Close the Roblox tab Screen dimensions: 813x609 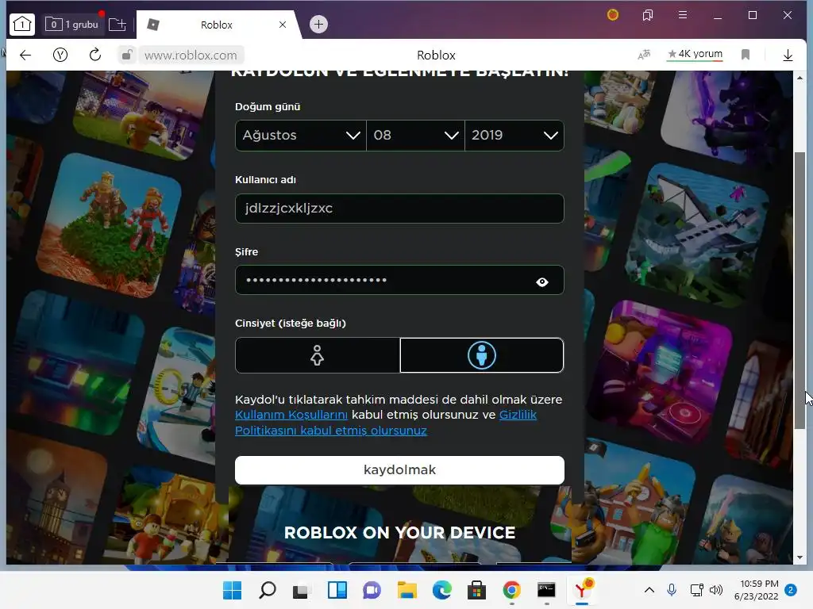[x=283, y=25]
